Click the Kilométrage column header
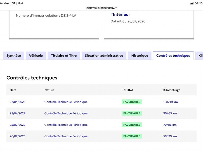Viewport: 203px width, 152px height. (x=172, y=90)
